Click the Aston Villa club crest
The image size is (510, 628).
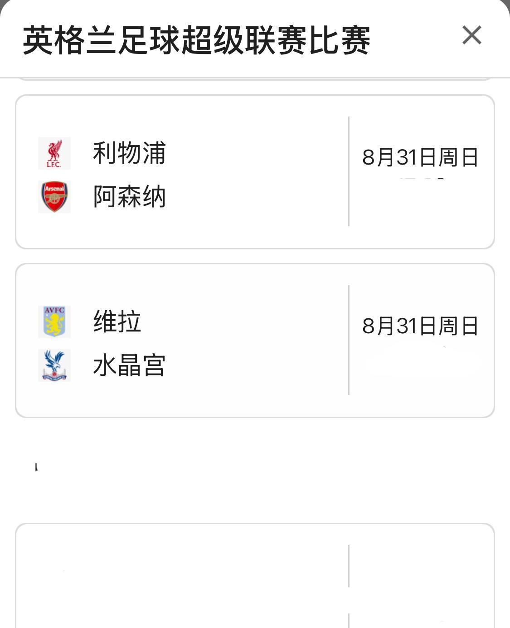pos(54,321)
